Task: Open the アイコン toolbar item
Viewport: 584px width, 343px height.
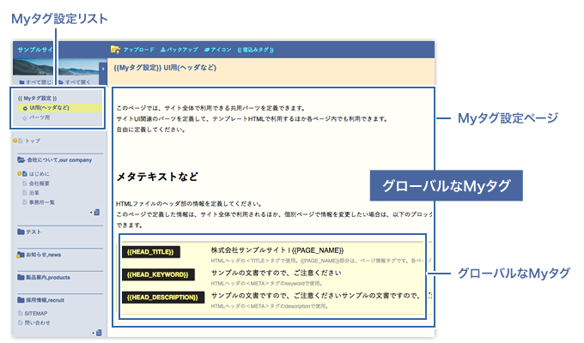Action: coord(222,50)
